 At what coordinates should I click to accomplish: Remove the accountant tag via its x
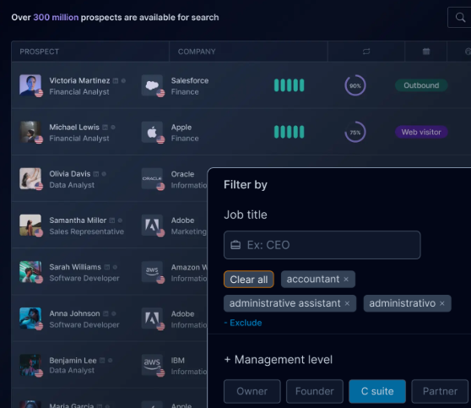[346, 280]
